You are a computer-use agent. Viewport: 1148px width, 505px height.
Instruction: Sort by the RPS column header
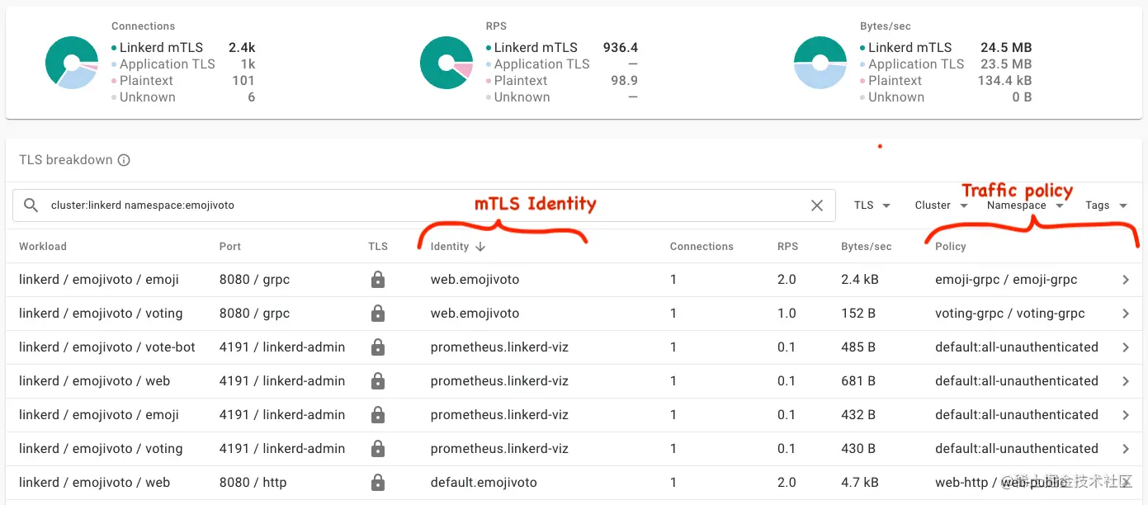787,247
